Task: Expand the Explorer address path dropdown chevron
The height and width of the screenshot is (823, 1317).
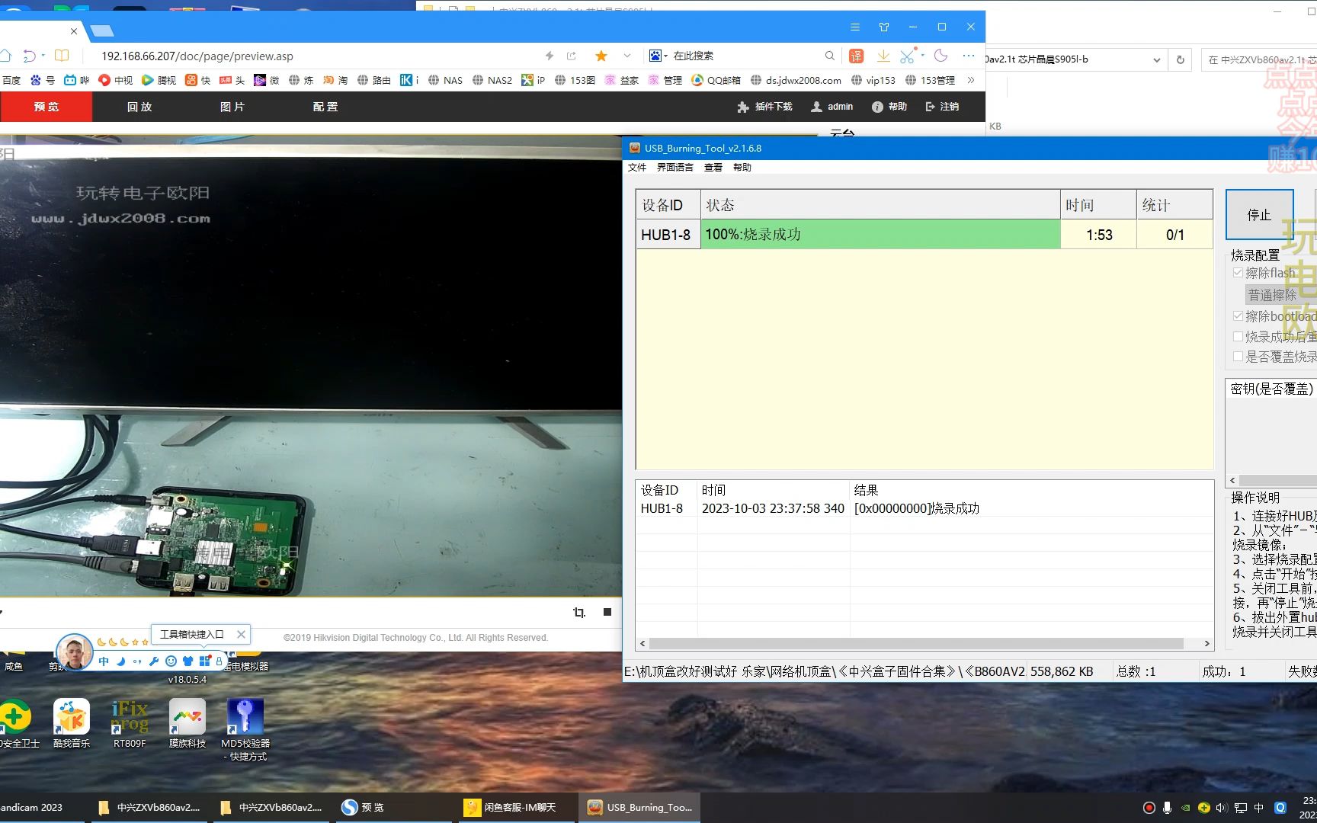Action: [x=1156, y=59]
